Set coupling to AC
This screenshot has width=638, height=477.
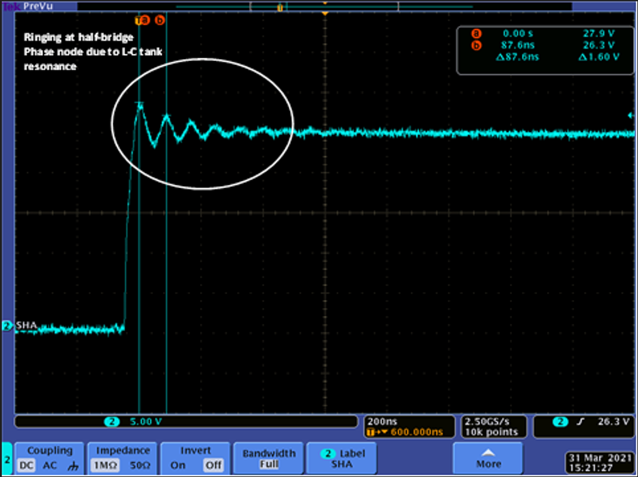[x=50, y=465]
